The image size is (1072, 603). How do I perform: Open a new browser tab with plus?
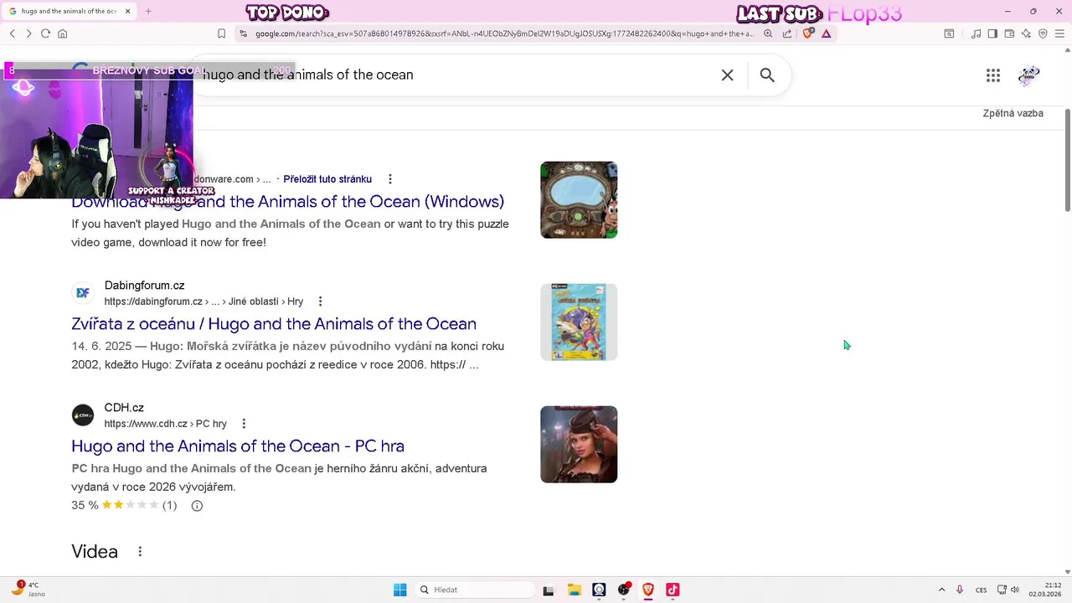pyautogui.click(x=148, y=11)
